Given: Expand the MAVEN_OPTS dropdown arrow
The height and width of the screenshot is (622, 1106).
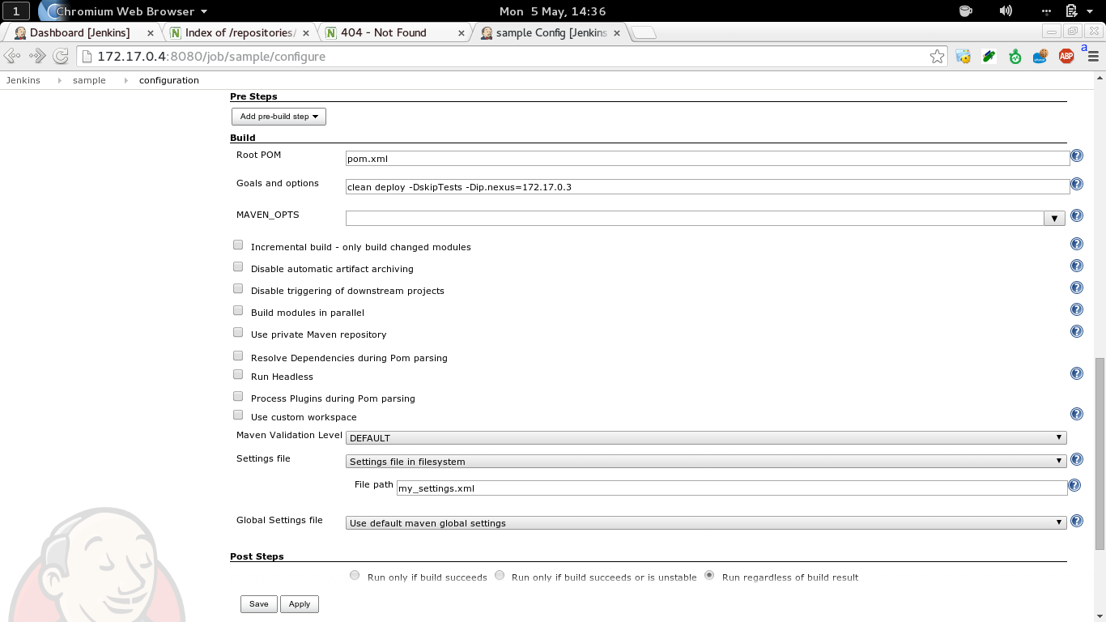Looking at the screenshot, I should click(x=1054, y=218).
